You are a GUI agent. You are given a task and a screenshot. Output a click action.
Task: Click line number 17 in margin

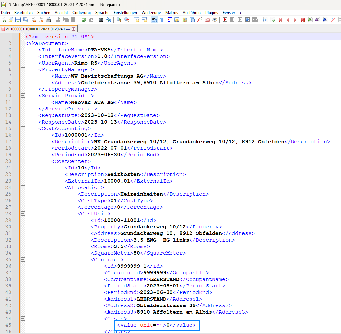pyautogui.click(x=8, y=142)
